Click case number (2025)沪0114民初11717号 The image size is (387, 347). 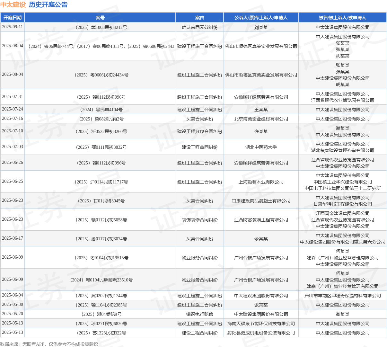(100, 182)
